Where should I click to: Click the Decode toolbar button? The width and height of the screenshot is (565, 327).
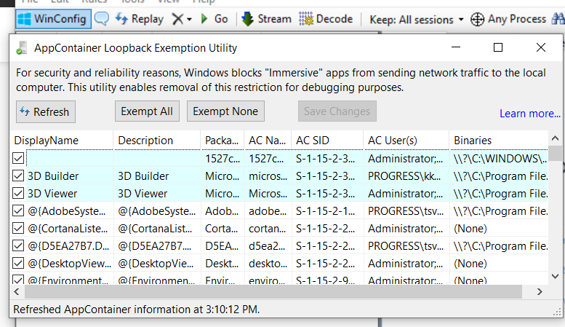(x=326, y=19)
